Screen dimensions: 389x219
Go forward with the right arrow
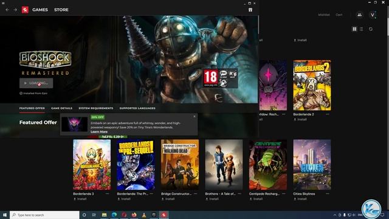tap(15, 10)
